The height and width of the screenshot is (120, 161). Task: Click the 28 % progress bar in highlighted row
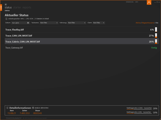click(x=156, y=42)
